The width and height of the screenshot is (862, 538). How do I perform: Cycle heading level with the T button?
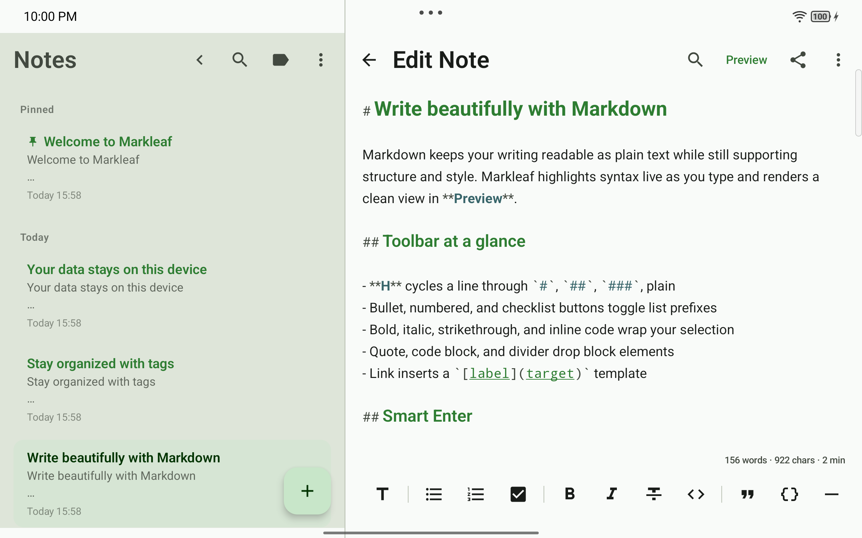click(x=382, y=494)
